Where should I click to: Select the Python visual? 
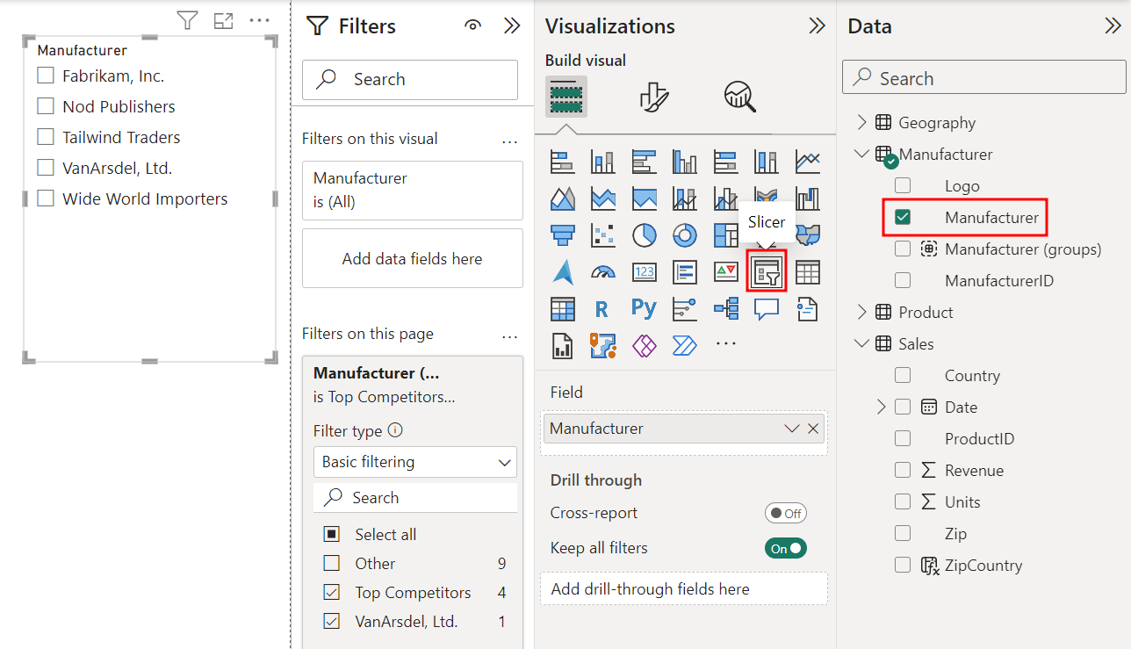click(x=644, y=308)
